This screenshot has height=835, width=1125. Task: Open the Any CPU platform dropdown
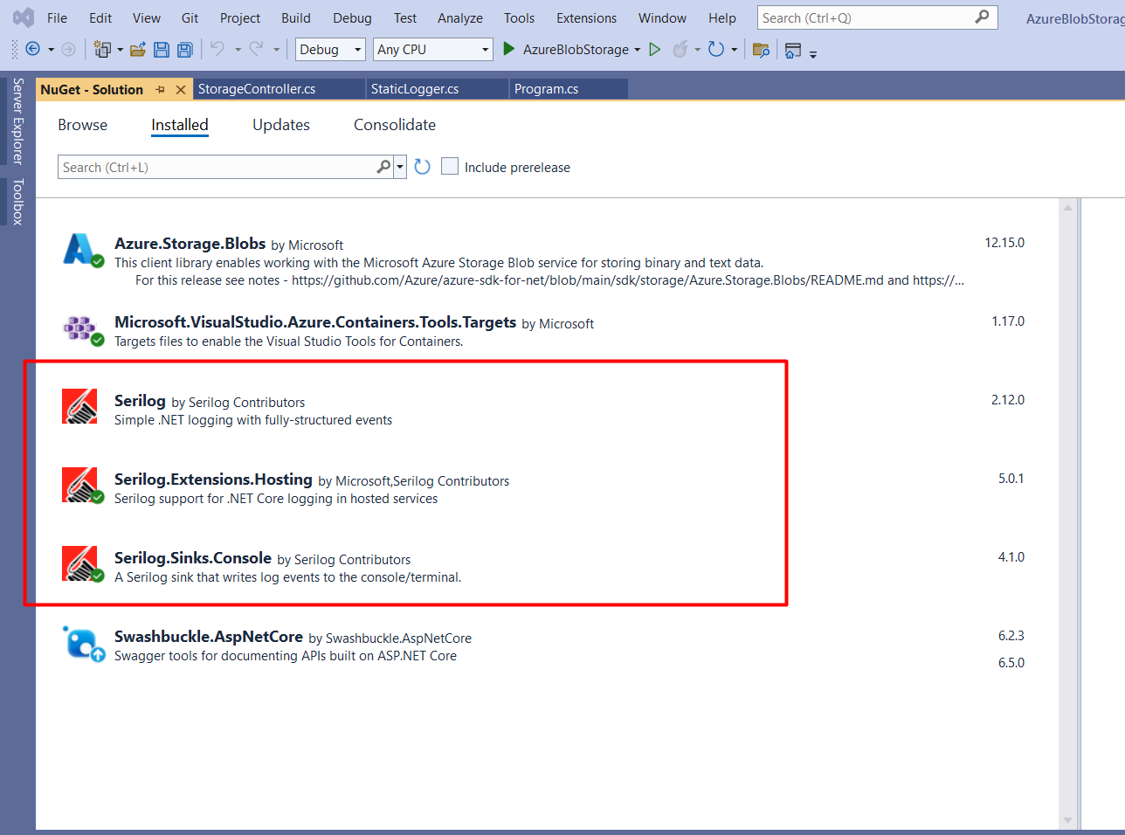pyautogui.click(x=433, y=50)
